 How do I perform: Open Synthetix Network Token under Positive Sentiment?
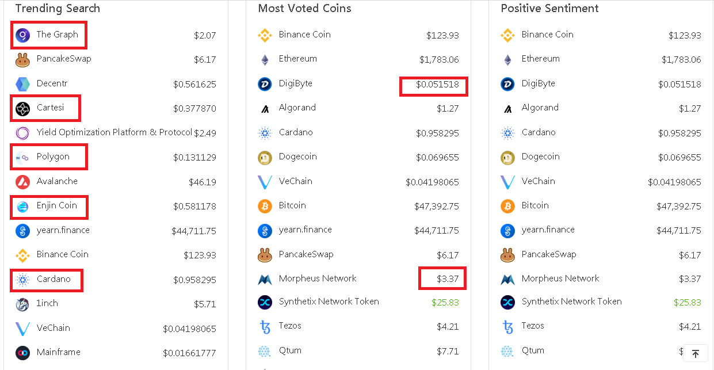(572, 302)
